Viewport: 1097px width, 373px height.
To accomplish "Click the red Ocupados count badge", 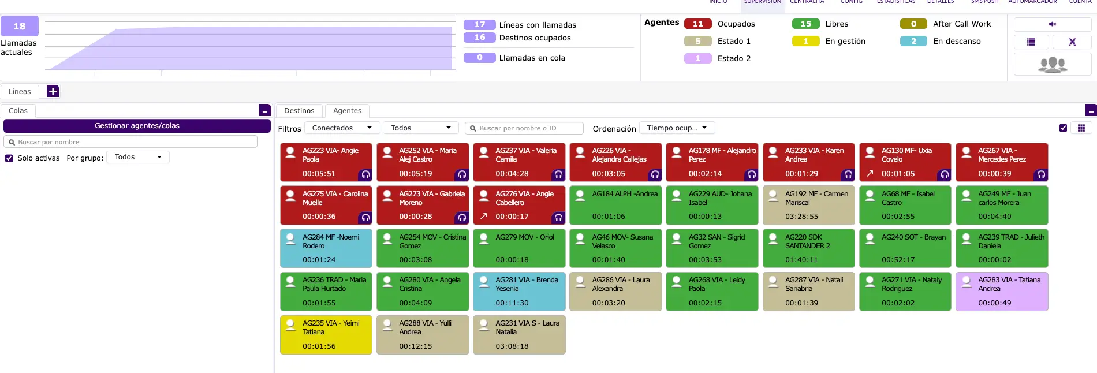I will pos(697,24).
